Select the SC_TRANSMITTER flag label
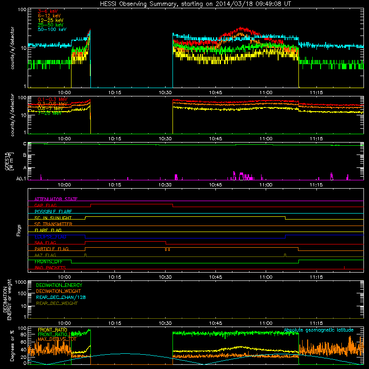The height and width of the screenshot is (369, 369). pyautogui.click(x=54, y=224)
